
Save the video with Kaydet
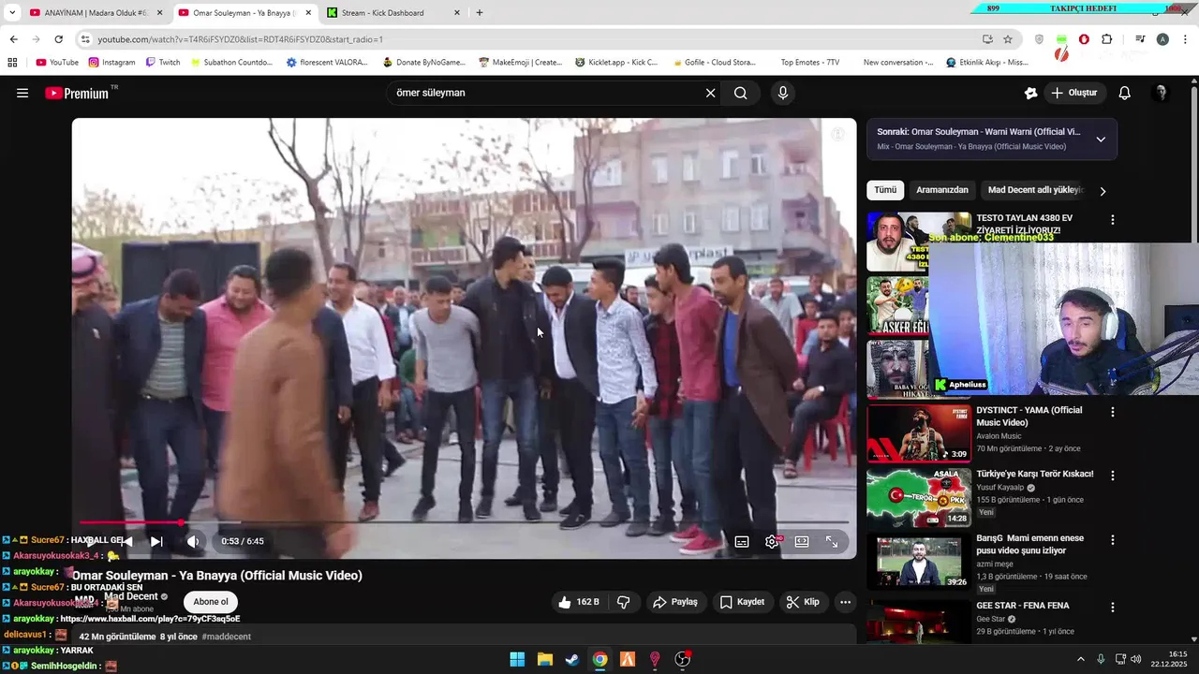(742, 602)
